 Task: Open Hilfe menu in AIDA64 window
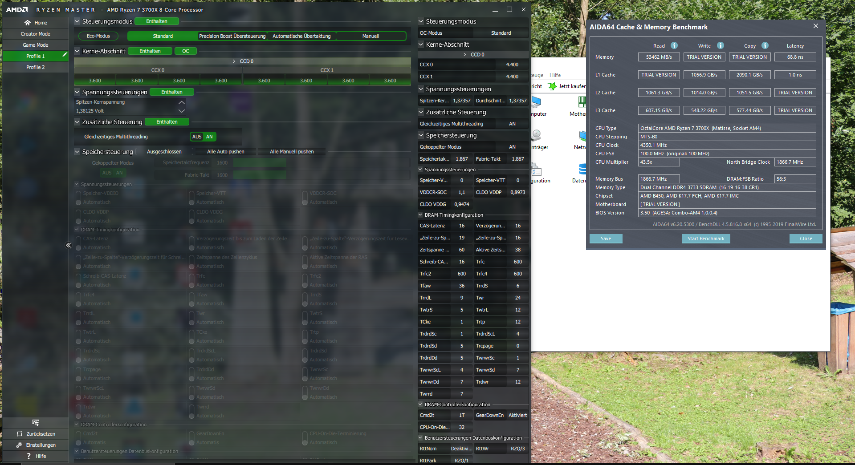point(555,75)
